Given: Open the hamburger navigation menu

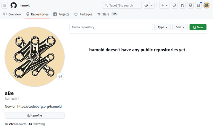Looking at the screenshot, I should (x=5, y=5).
